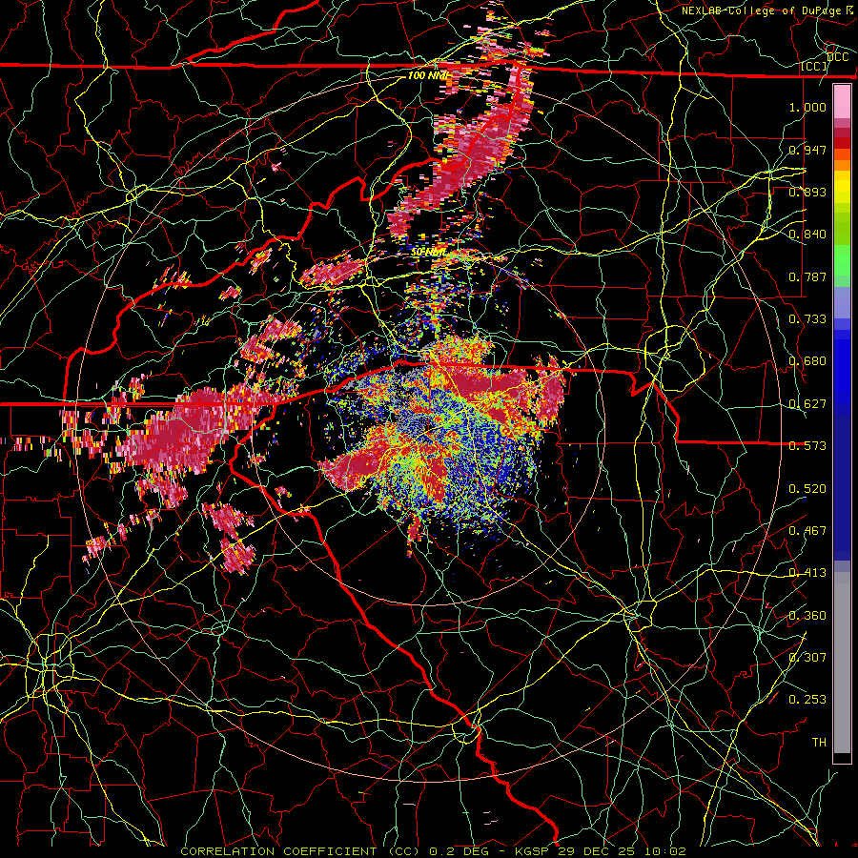Click the 0.840 scale value

tap(807, 235)
